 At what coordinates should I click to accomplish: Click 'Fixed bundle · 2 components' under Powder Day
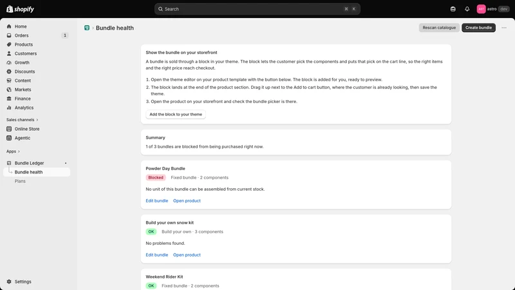[x=200, y=178]
